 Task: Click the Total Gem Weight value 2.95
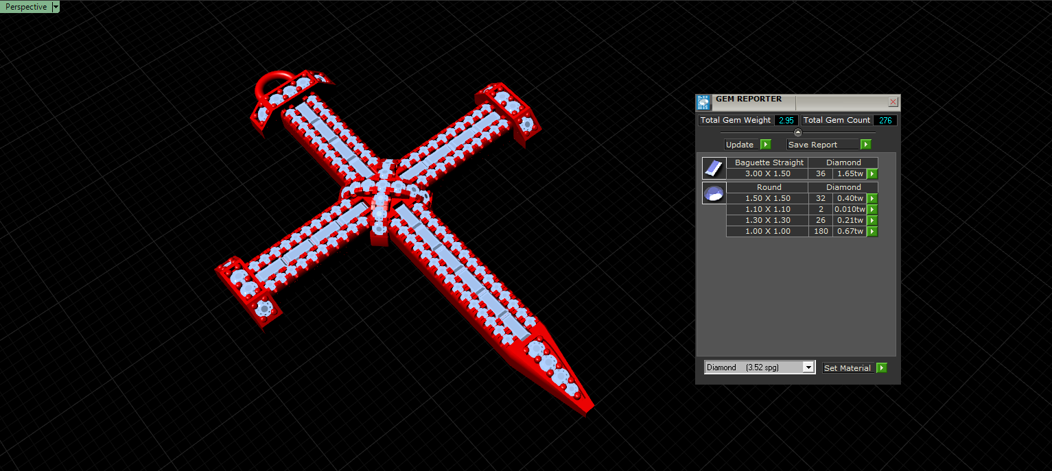tap(786, 120)
